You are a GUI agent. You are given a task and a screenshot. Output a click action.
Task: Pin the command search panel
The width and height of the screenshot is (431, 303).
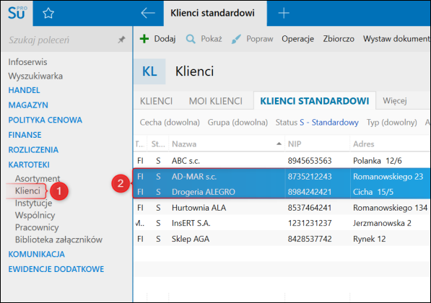pos(121,40)
